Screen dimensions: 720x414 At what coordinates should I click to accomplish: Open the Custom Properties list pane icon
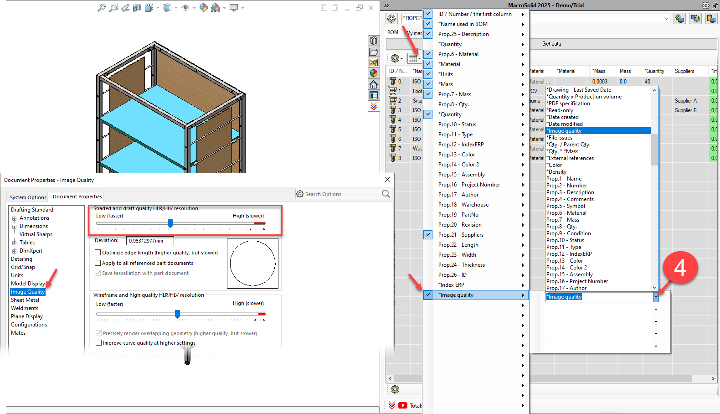[374, 95]
